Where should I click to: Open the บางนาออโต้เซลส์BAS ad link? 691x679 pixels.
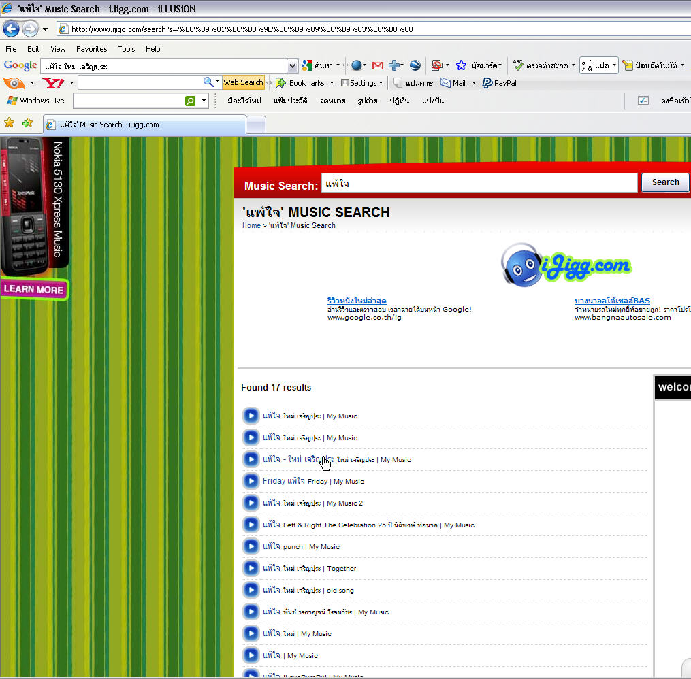tap(612, 301)
